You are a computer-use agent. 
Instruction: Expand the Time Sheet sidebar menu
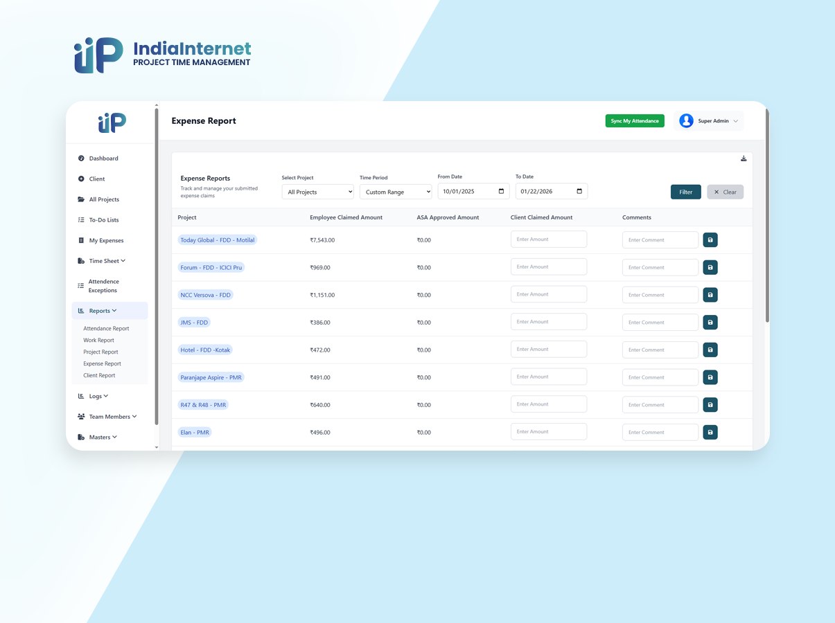107,261
